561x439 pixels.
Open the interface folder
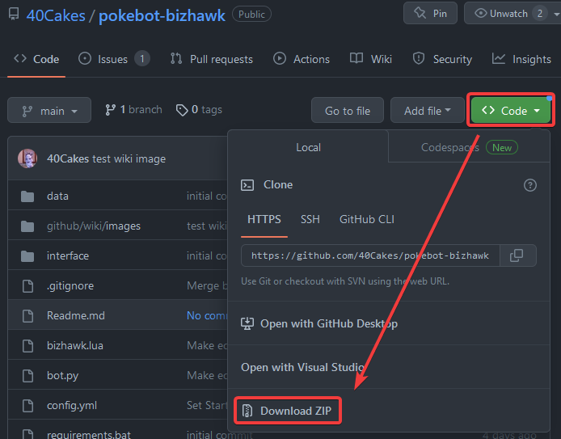pos(68,255)
